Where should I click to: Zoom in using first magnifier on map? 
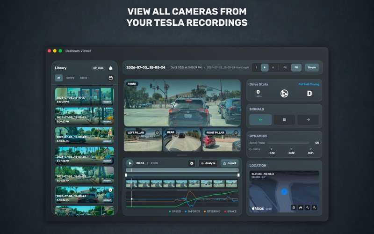(x=308, y=207)
